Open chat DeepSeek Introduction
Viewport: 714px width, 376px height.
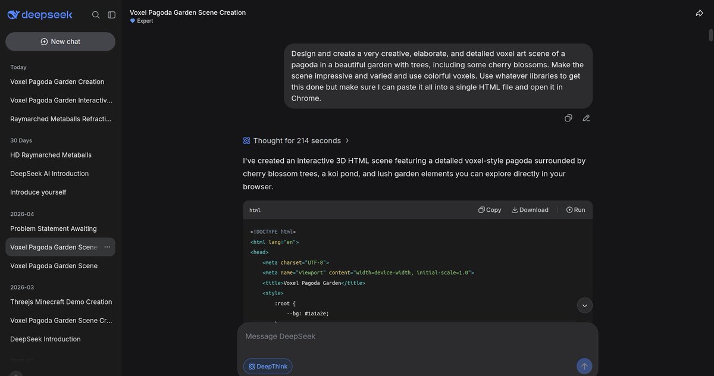click(x=60, y=339)
